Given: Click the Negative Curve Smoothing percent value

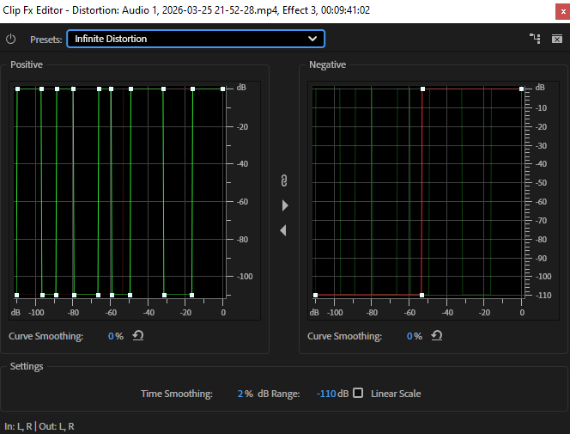Looking at the screenshot, I should coord(410,336).
